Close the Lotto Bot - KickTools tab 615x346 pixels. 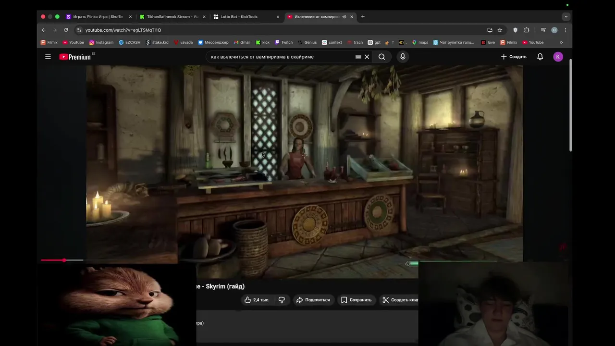pyautogui.click(x=278, y=16)
